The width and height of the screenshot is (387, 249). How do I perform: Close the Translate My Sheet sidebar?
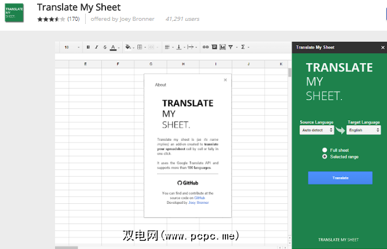point(382,47)
